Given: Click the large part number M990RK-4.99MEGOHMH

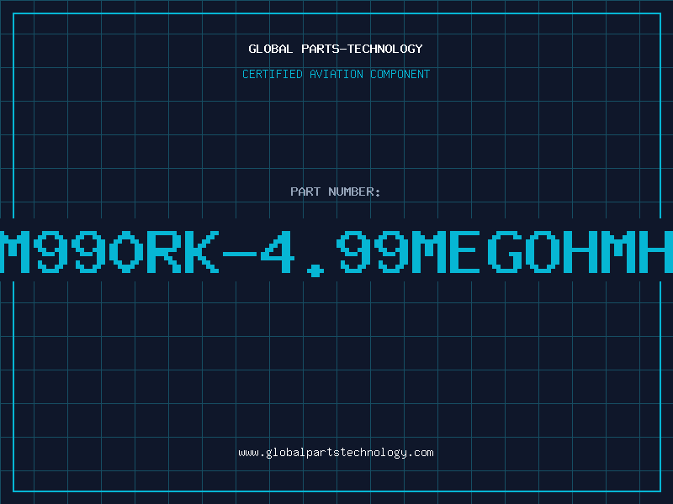Looking at the screenshot, I should click(336, 253).
